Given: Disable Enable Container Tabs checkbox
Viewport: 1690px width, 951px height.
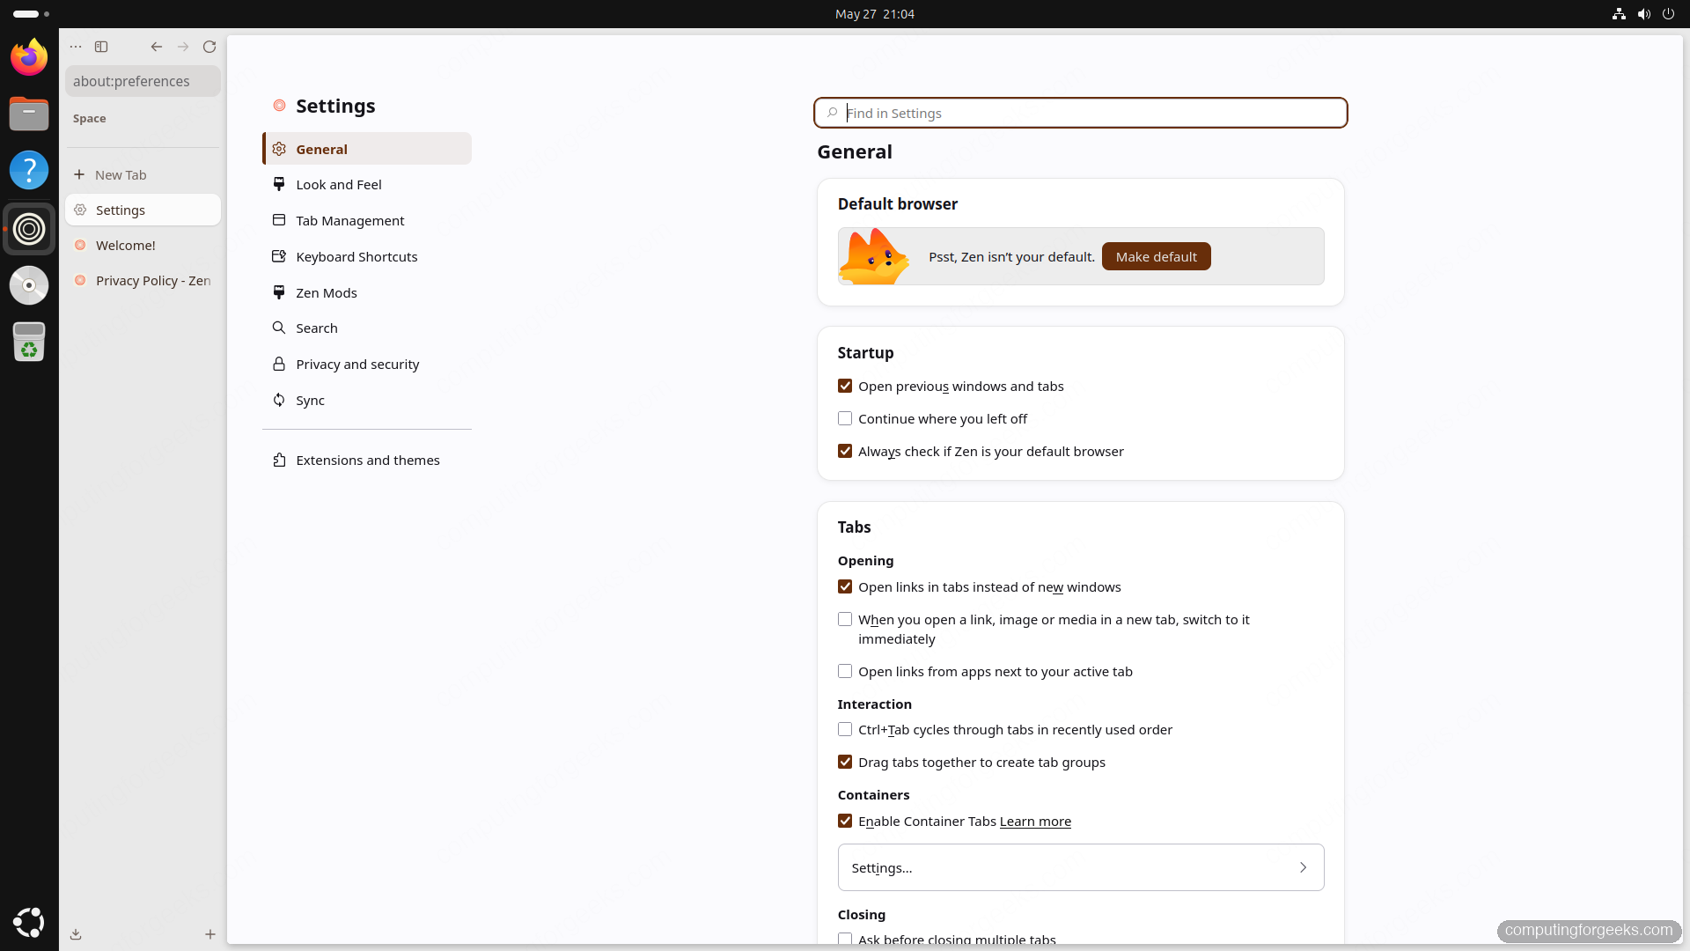Looking at the screenshot, I should tap(845, 821).
